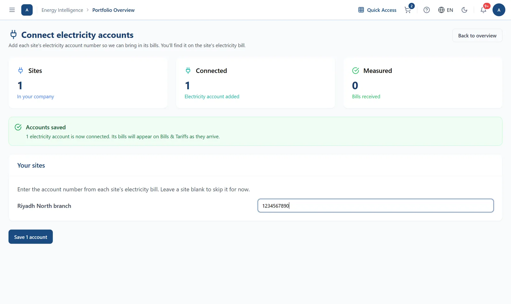Focus Riyadh North branch account number field

(x=376, y=206)
